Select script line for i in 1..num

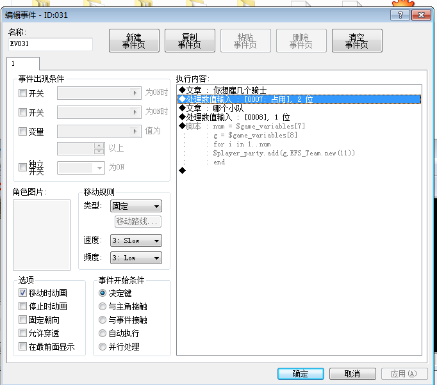[x=299, y=144]
